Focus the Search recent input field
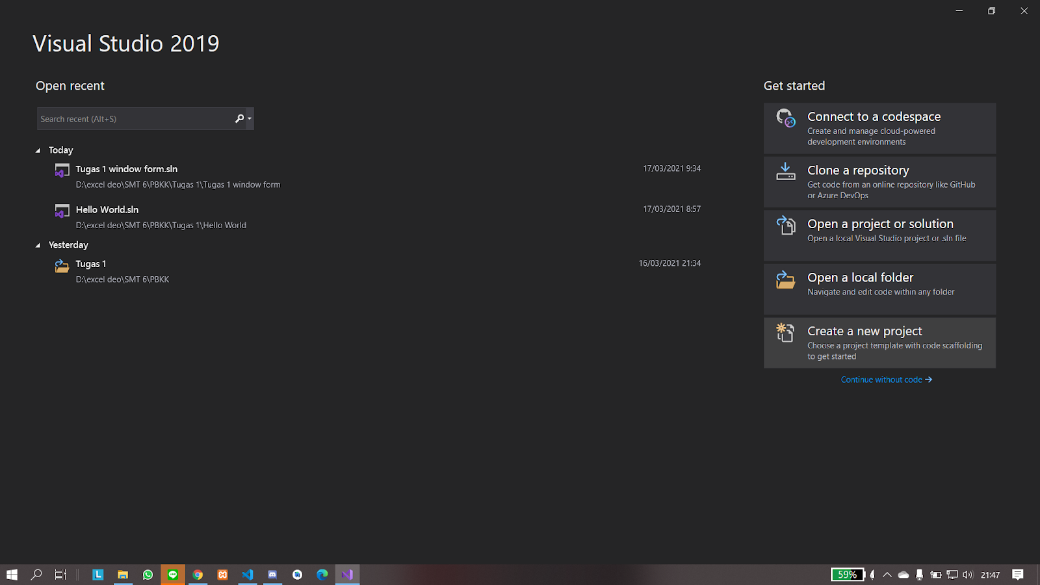Screen dimensions: 1040x585 click(135, 118)
